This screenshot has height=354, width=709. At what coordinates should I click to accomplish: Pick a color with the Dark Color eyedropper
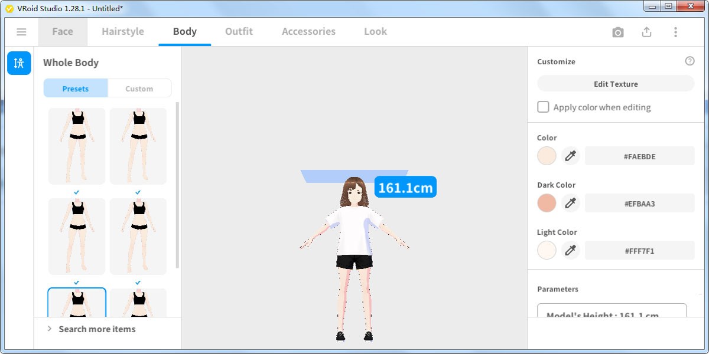[x=571, y=203]
